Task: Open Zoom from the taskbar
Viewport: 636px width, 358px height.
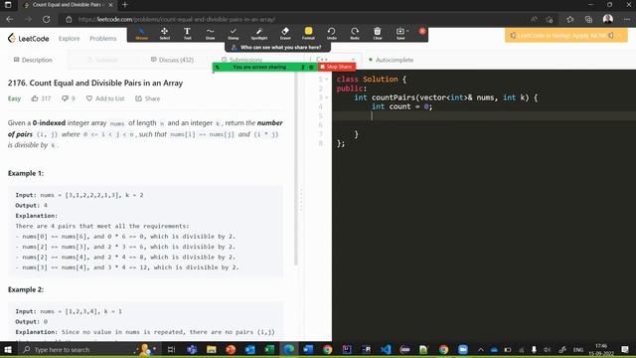Action: [463, 349]
